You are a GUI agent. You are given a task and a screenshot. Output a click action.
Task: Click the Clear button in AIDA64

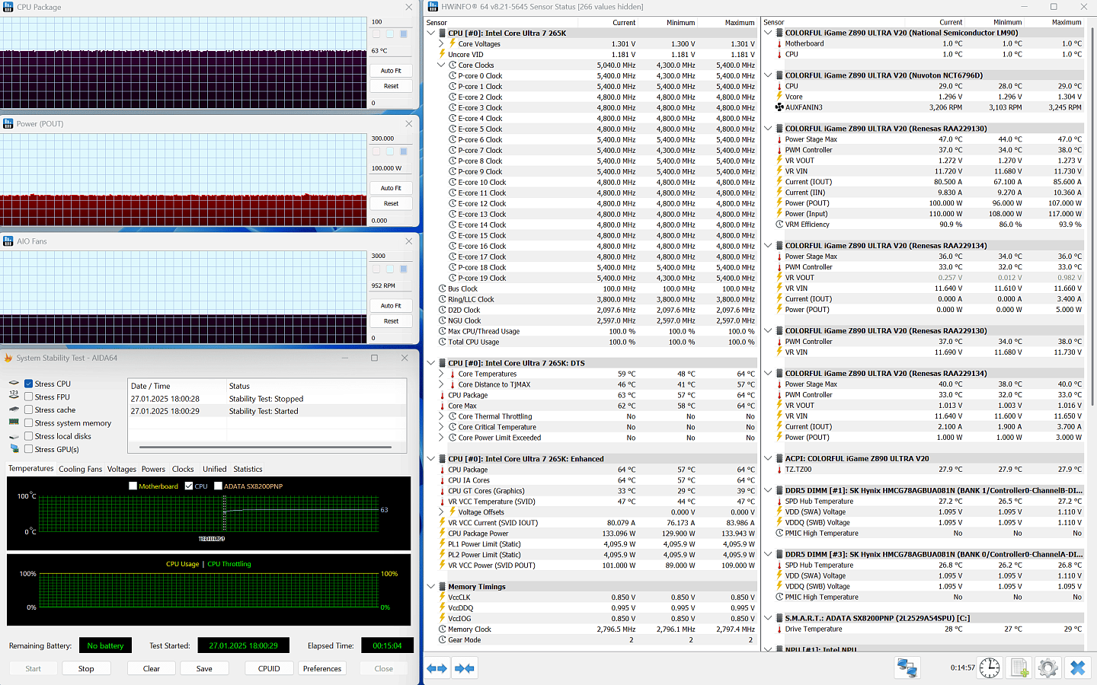(x=152, y=668)
